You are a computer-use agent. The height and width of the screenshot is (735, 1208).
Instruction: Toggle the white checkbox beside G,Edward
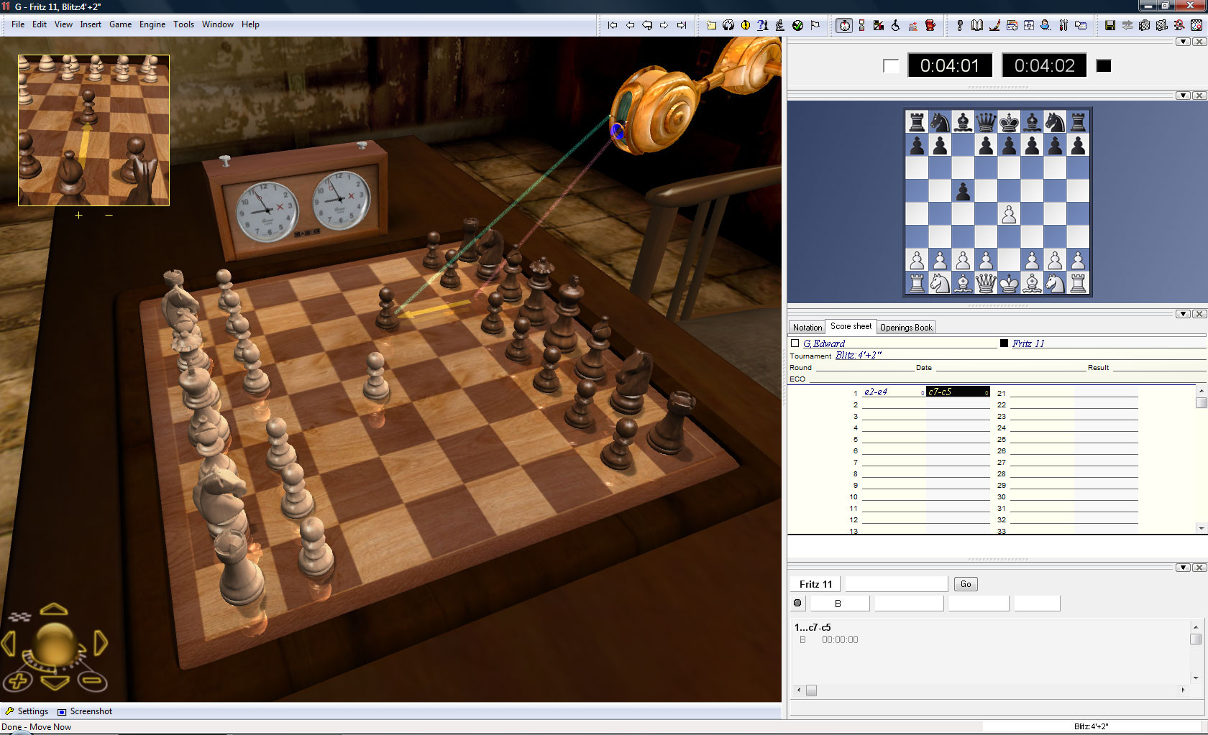pyautogui.click(x=795, y=343)
